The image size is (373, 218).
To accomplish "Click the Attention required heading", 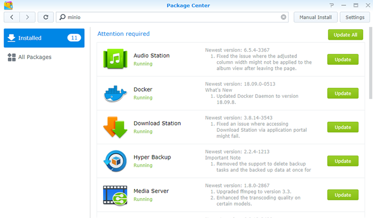I will pos(124,34).
